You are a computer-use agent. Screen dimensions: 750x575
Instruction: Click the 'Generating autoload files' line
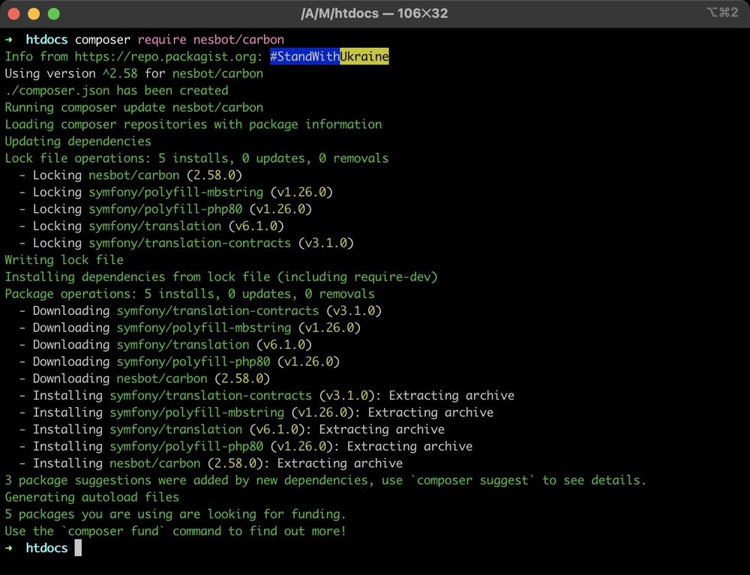(x=91, y=497)
